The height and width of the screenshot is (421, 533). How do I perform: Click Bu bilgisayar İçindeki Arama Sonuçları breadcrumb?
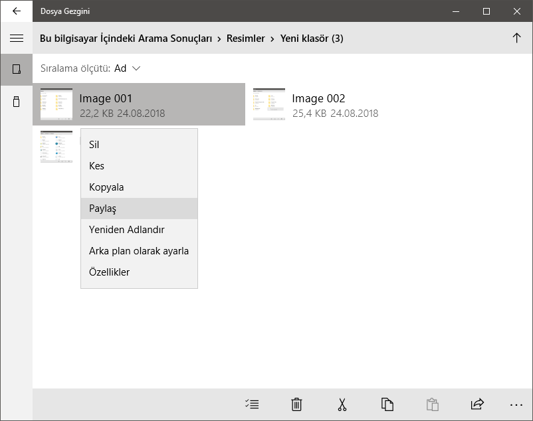click(x=126, y=39)
